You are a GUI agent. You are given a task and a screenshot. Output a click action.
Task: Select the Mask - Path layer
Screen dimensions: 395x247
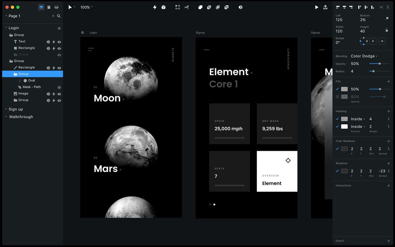click(x=32, y=87)
